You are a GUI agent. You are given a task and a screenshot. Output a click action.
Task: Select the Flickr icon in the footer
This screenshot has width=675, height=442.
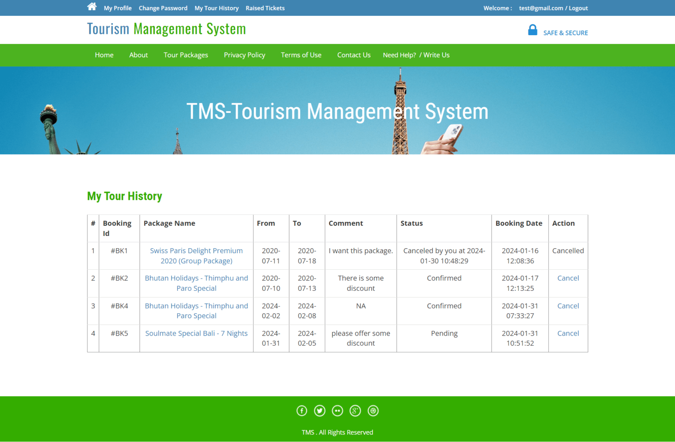(337, 410)
